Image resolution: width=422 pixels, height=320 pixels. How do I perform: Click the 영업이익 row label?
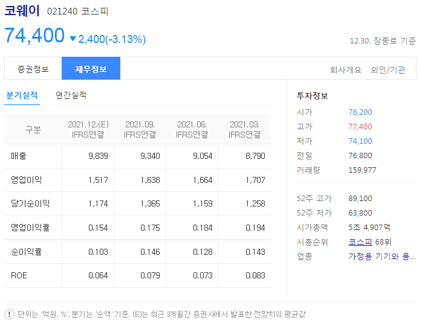tap(27, 180)
